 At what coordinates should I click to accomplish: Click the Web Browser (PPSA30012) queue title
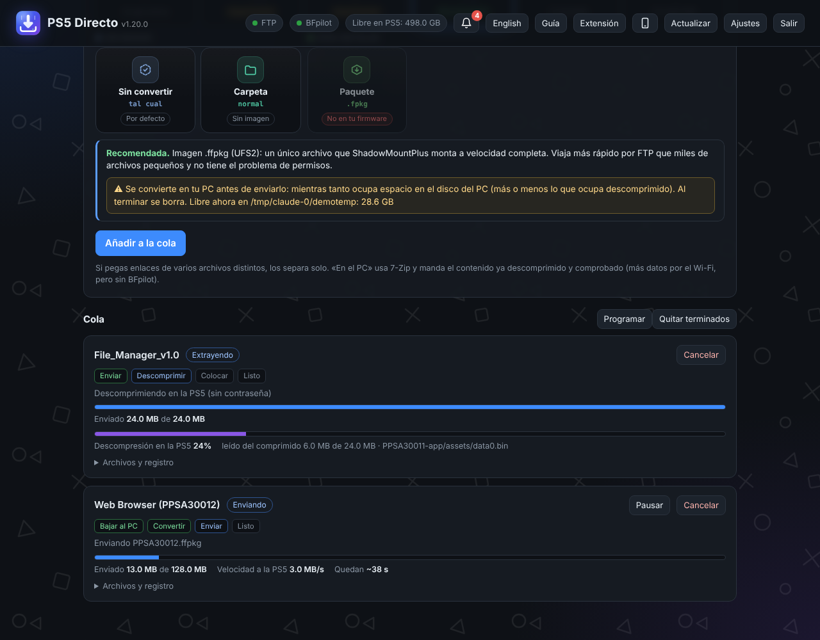157,505
